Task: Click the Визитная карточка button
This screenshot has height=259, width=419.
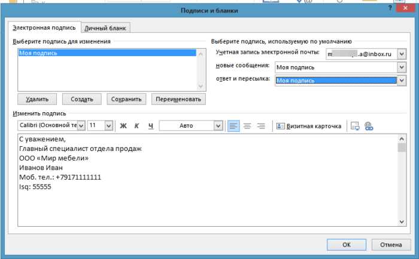Action: [309, 126]
